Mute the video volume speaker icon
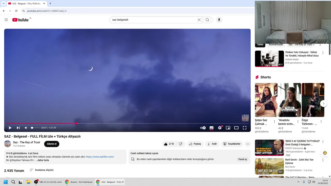This screenshot has height=186, width=331. [x=26, y=128]
